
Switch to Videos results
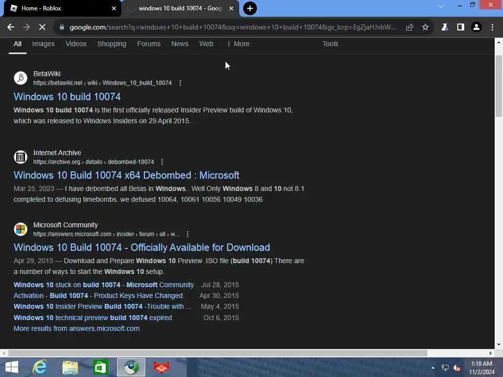pos(76,44)
